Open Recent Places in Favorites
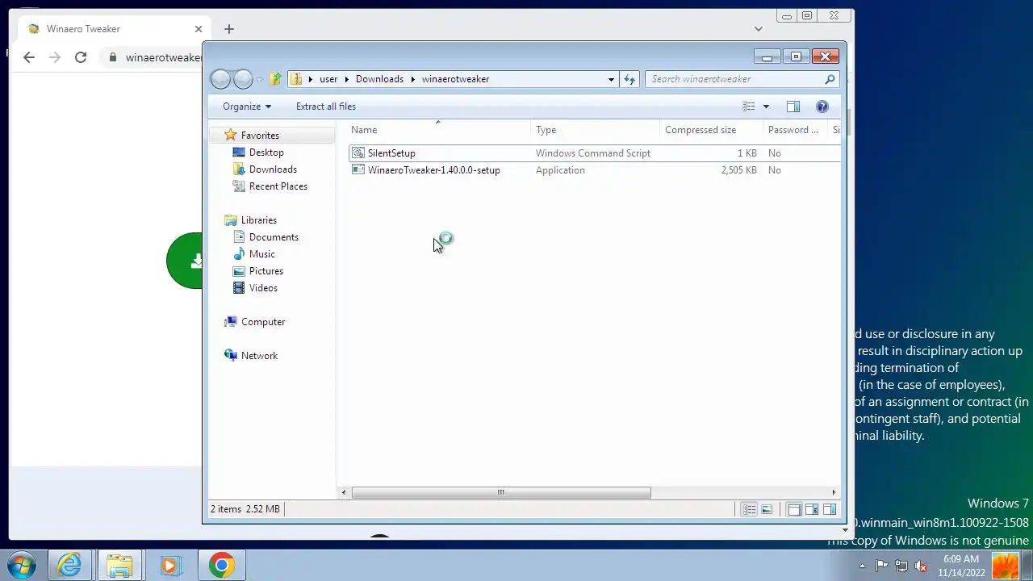The height and width of the screenshot is (581, 1033). point(278,186)
